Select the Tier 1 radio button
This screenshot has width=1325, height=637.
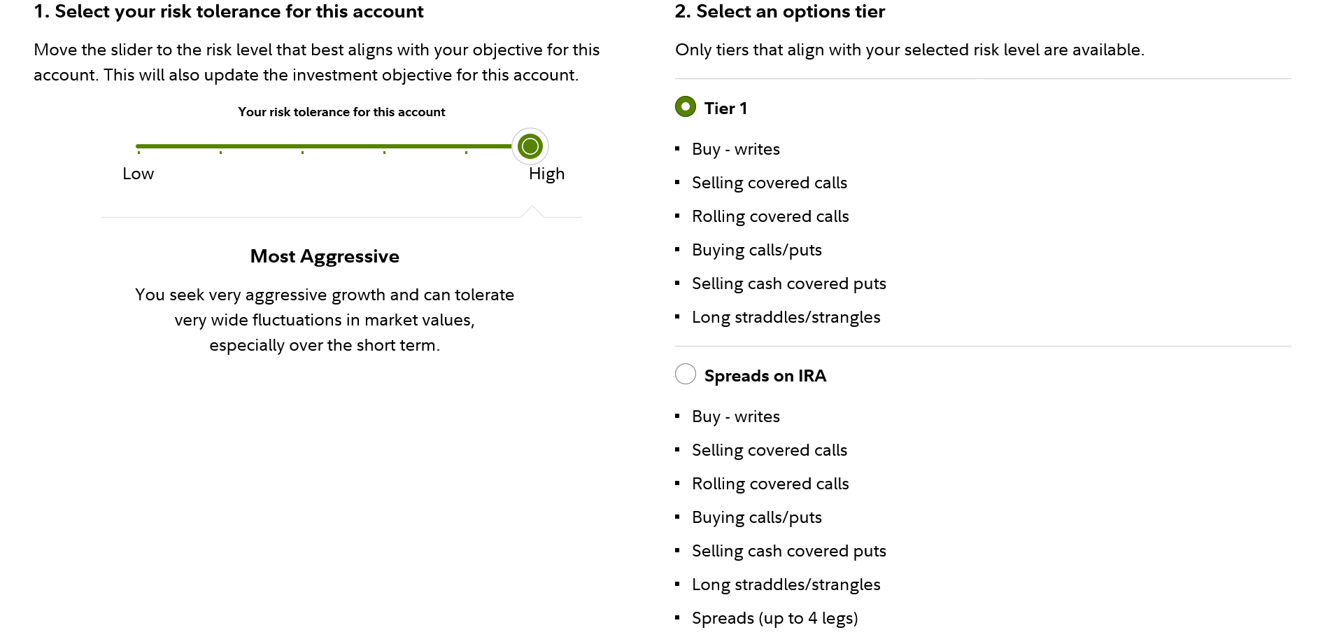point(685,107)
